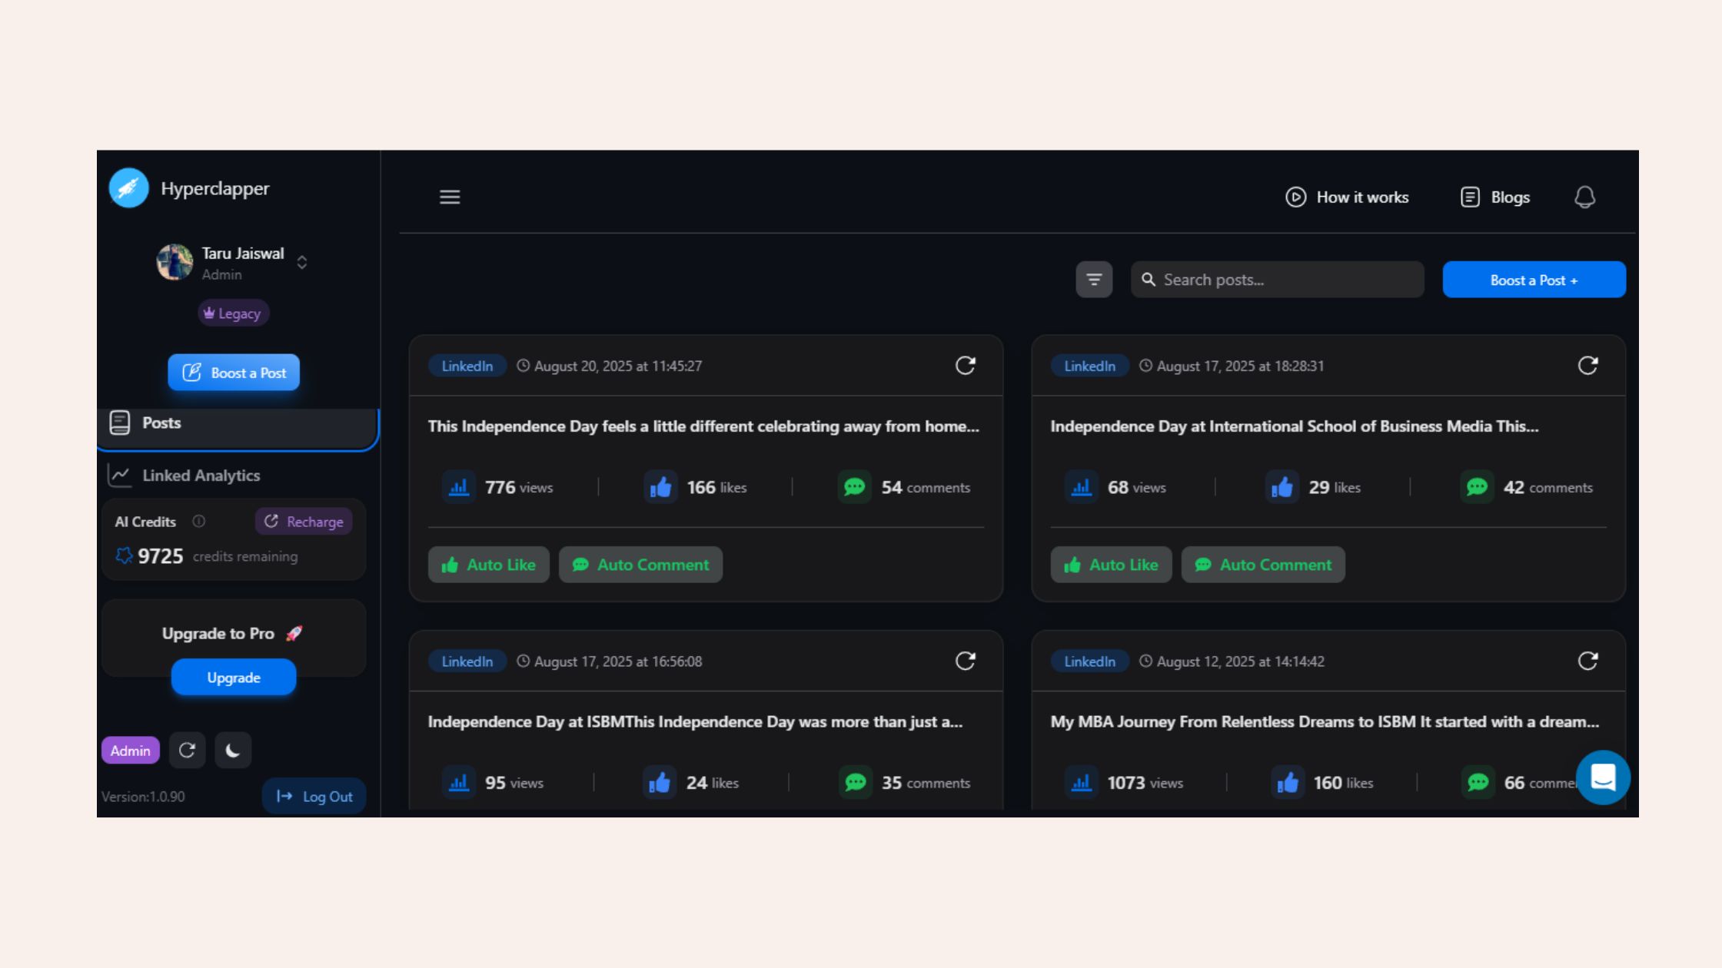Click the sidebar refresh icon near Admin
The height and width of the screenshot is (968, 1722).
[187, 751]
